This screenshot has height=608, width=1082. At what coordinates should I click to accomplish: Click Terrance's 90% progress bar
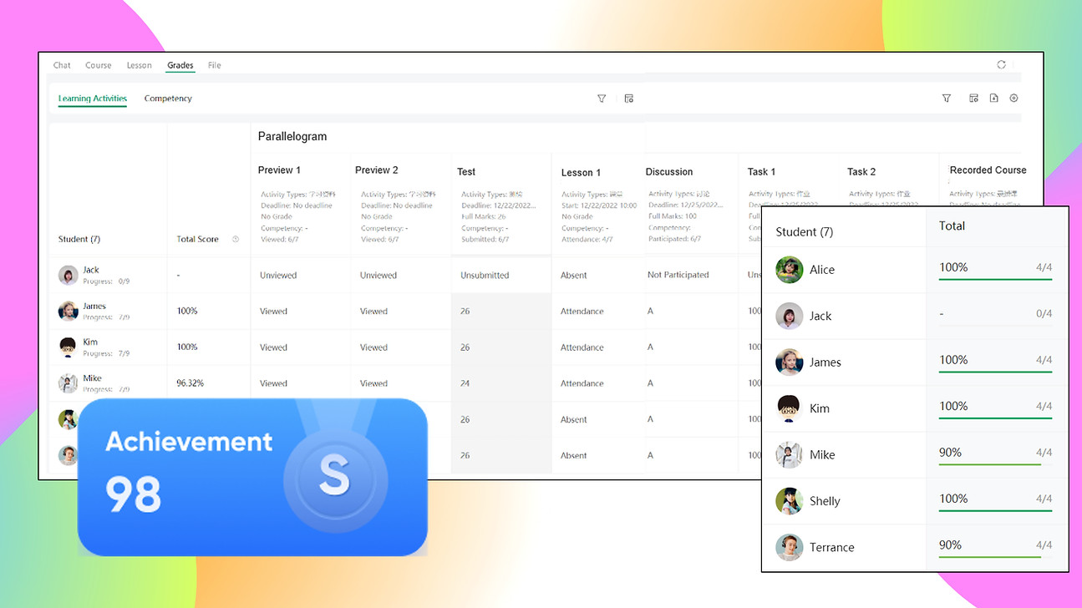click(995, 556)
